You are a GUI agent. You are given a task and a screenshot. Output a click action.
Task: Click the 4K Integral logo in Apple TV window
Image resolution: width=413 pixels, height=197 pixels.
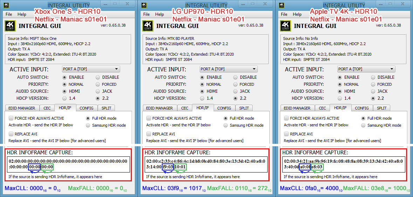285,26
